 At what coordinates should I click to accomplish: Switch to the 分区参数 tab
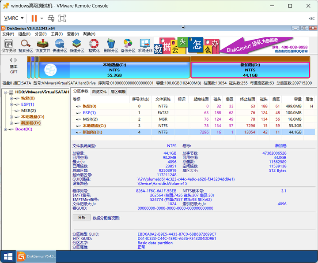(x=81, y=91)
